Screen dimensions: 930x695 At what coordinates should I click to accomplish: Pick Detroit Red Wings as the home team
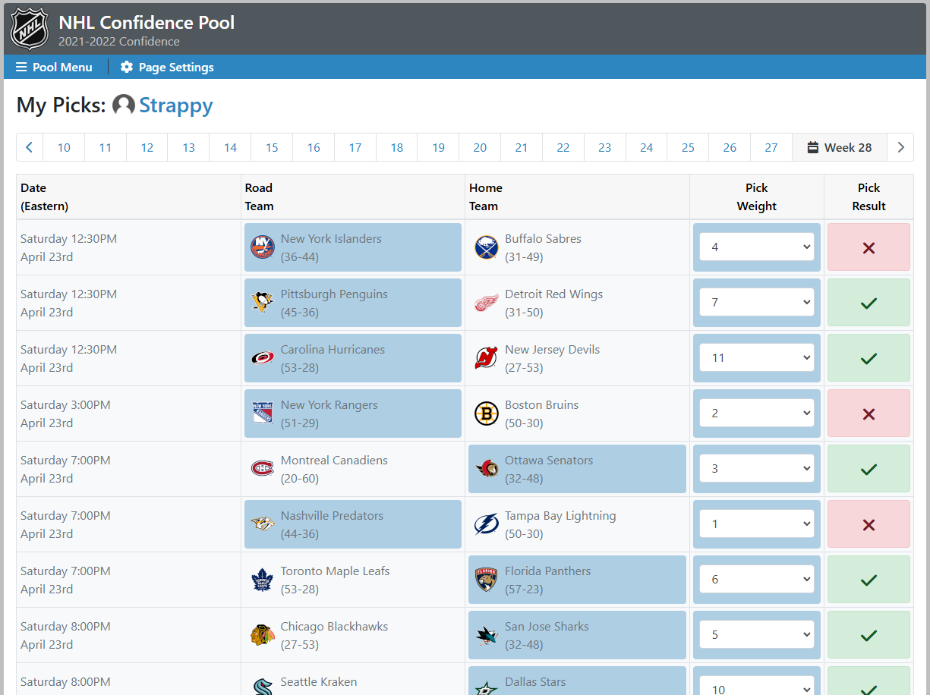577,303
